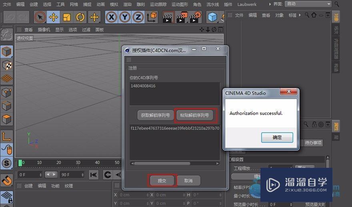
Task: Toggle viewport Solo S button
Action: (x=6, y=163)
